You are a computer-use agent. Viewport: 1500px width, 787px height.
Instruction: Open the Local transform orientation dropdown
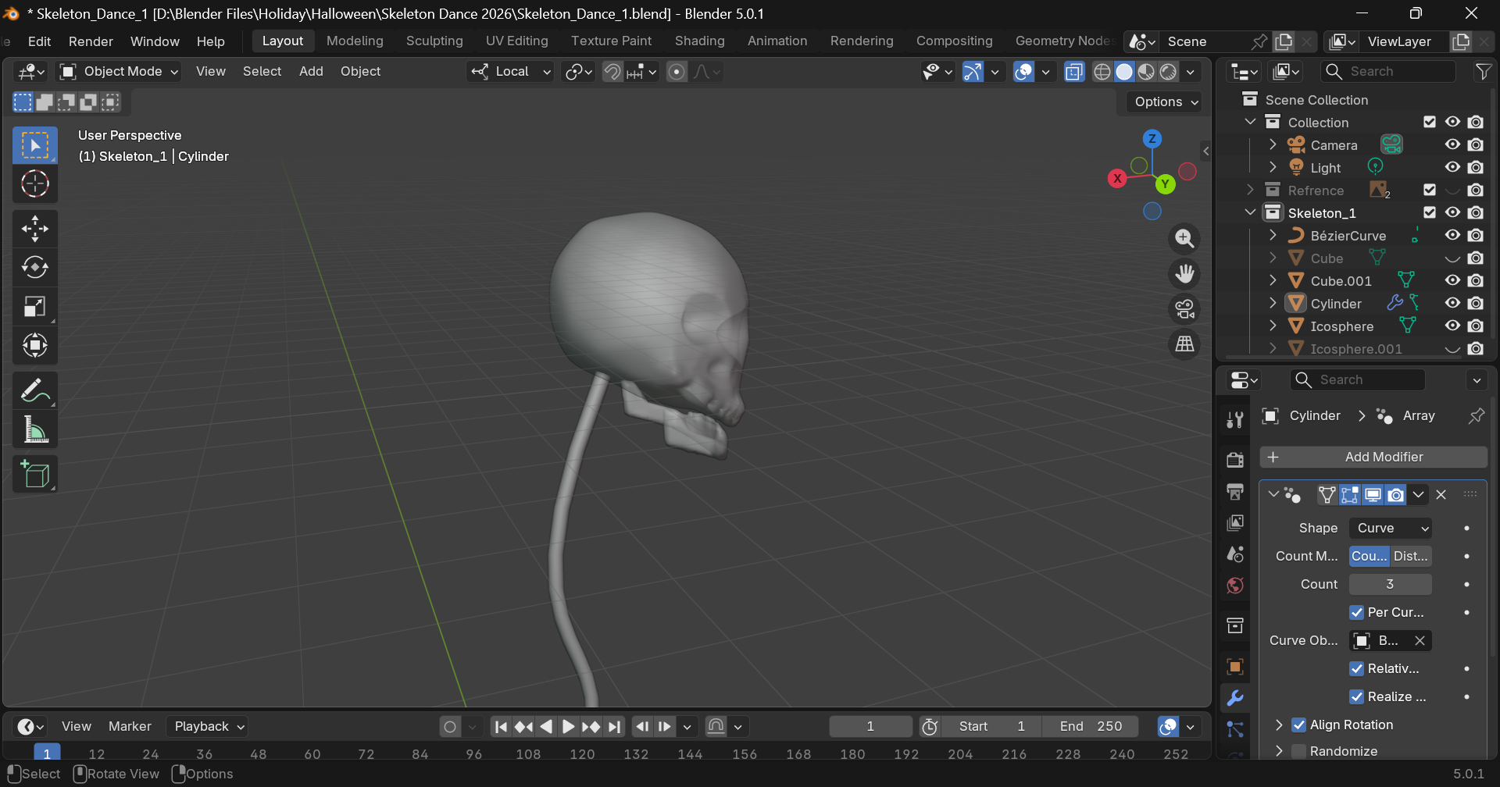click(511, 72)
